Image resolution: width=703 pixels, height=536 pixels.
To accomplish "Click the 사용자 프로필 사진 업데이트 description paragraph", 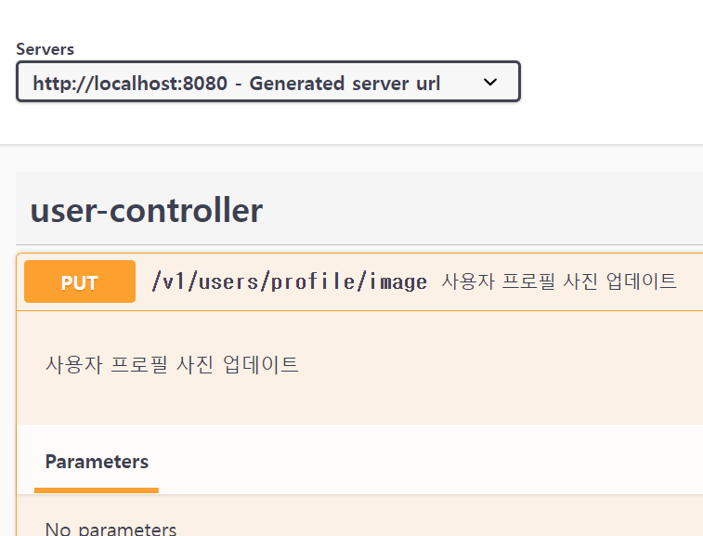I will (x=172, y=364).
